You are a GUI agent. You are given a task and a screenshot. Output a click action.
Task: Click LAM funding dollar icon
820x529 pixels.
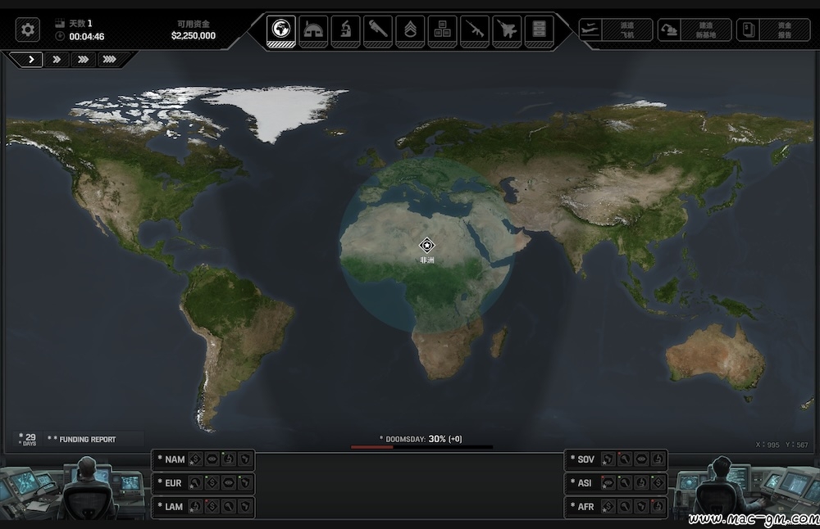(x=212, y=506)
